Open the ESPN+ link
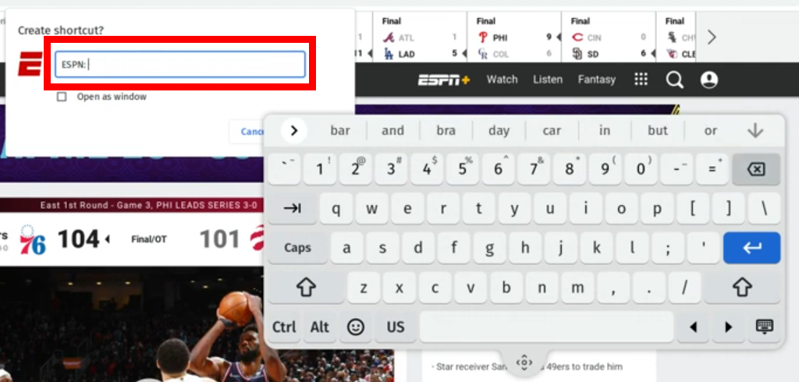799x382 pixels. click(444, 80)
